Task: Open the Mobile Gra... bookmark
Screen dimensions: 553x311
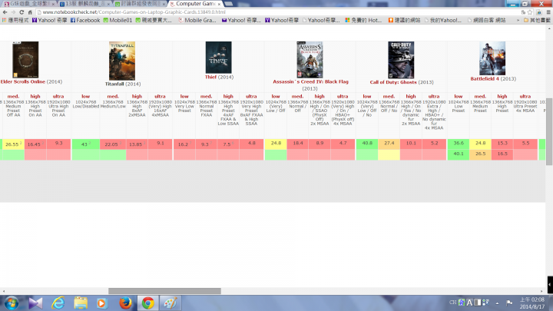Action: coord(197,21)
